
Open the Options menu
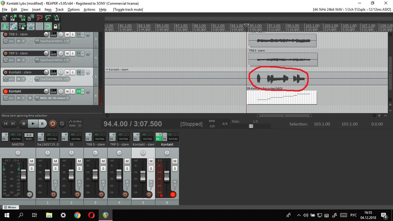coord(74,10)
